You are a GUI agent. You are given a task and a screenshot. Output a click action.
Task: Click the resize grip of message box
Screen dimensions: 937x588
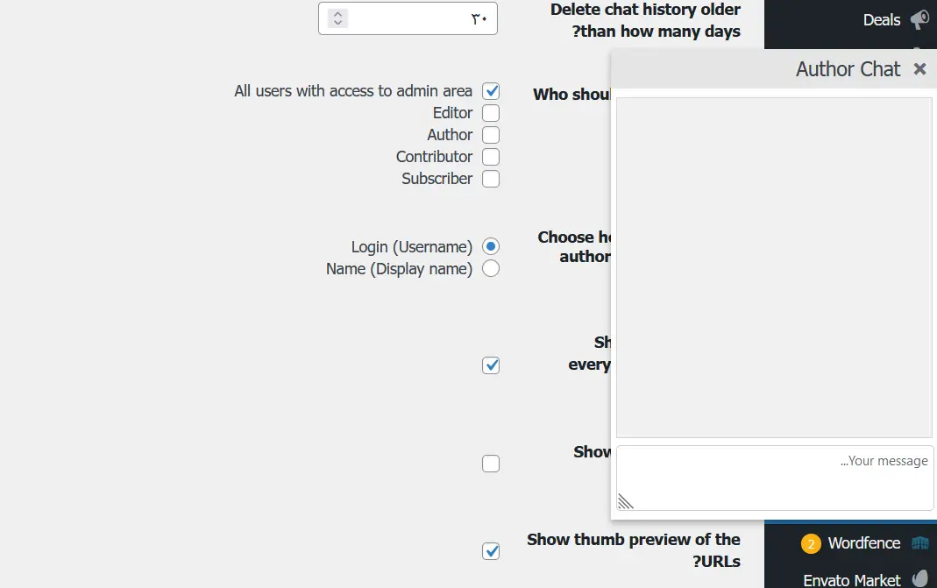tap(625, 501)
